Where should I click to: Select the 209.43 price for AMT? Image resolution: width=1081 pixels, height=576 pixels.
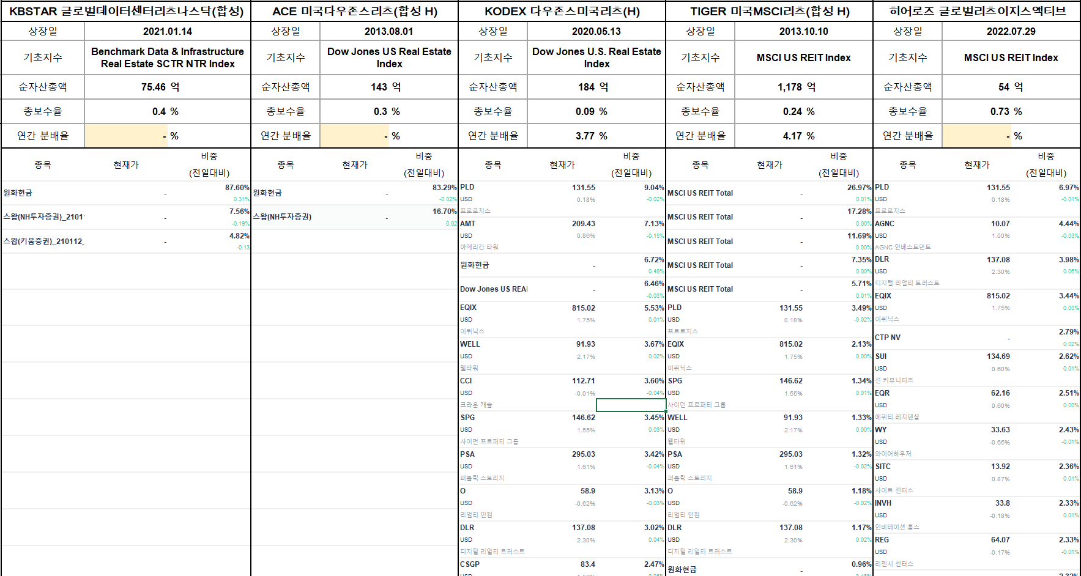(x=584, y=224)
